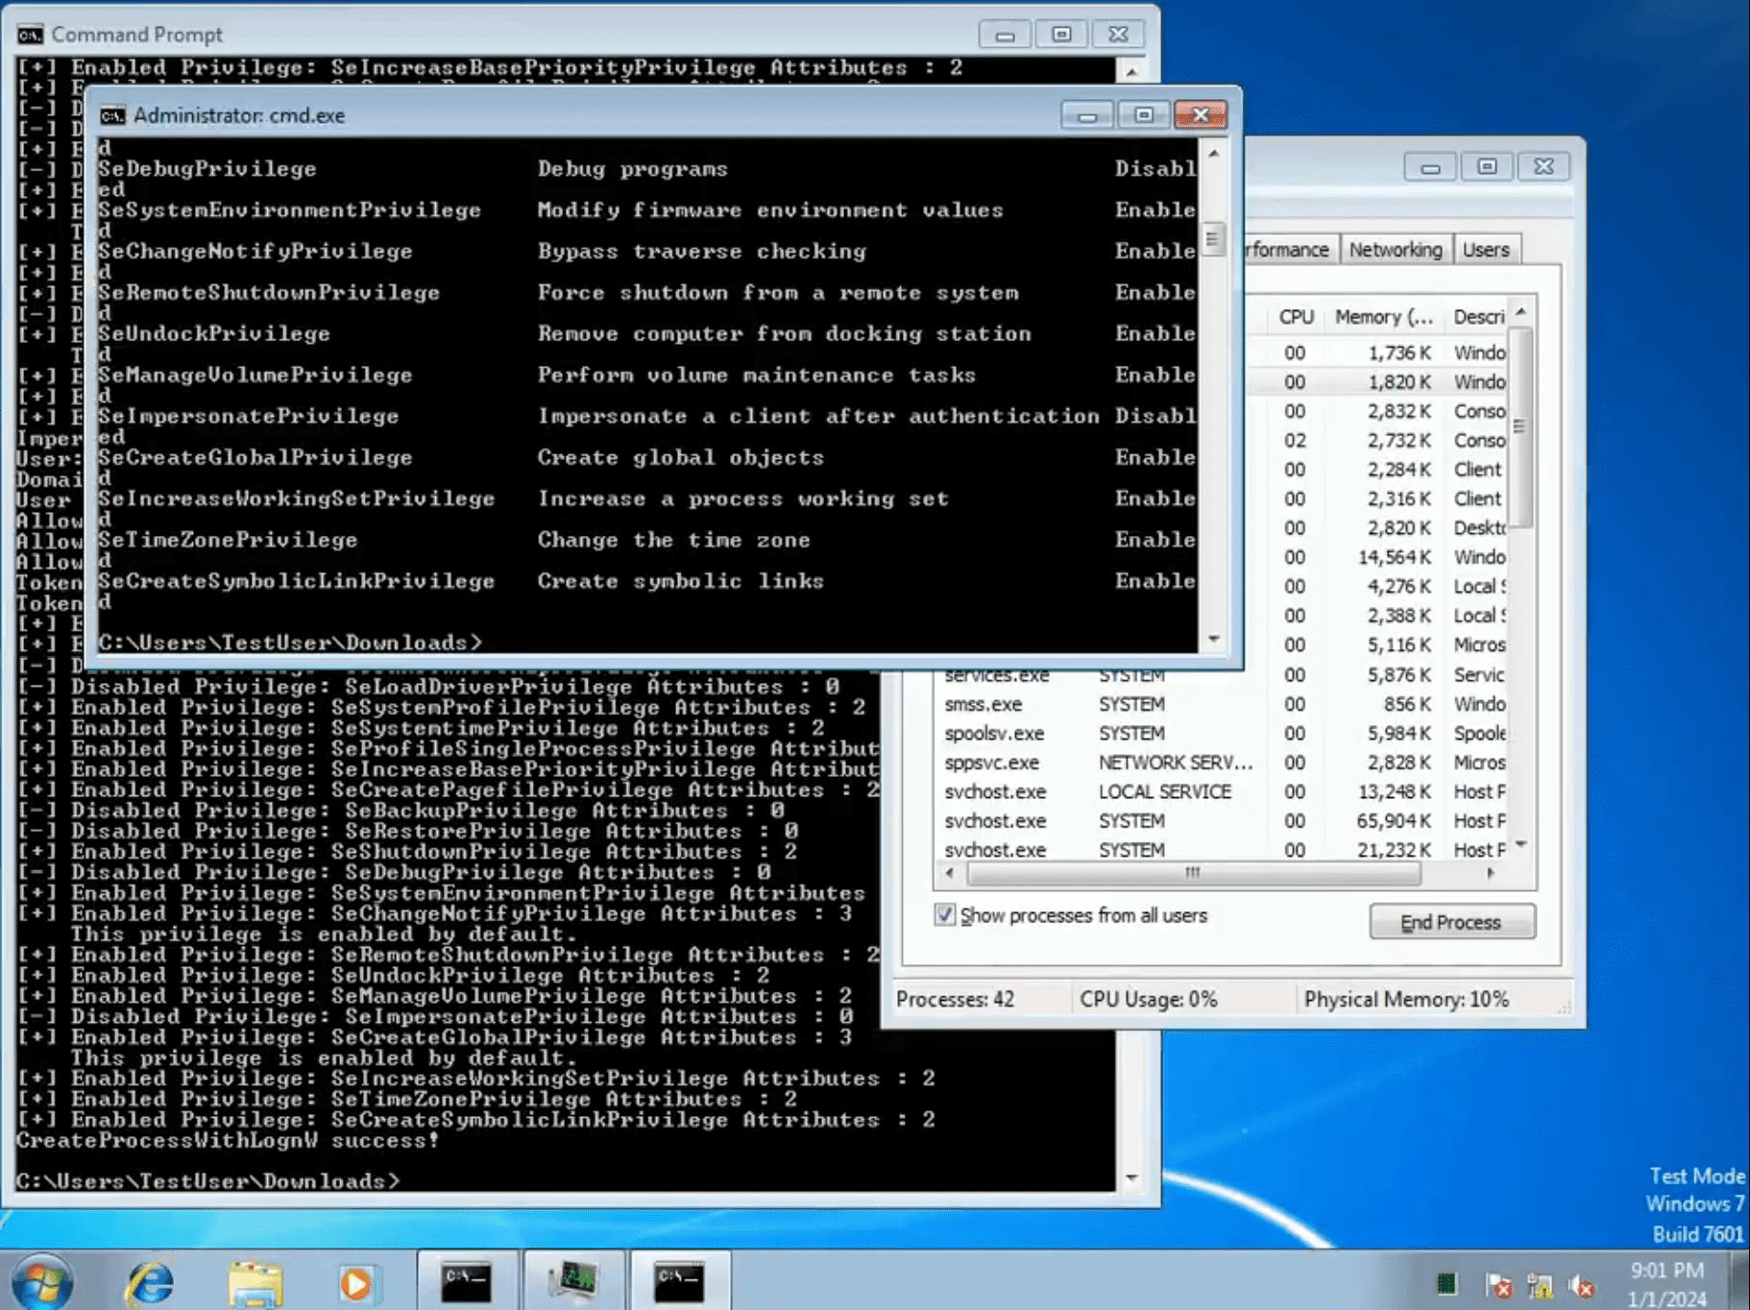Image resolution: width=1750 pixels, height=1310 pixels.
Task: Open Windows Explorer folder icon in taskbar
Action: (255, 1283)
